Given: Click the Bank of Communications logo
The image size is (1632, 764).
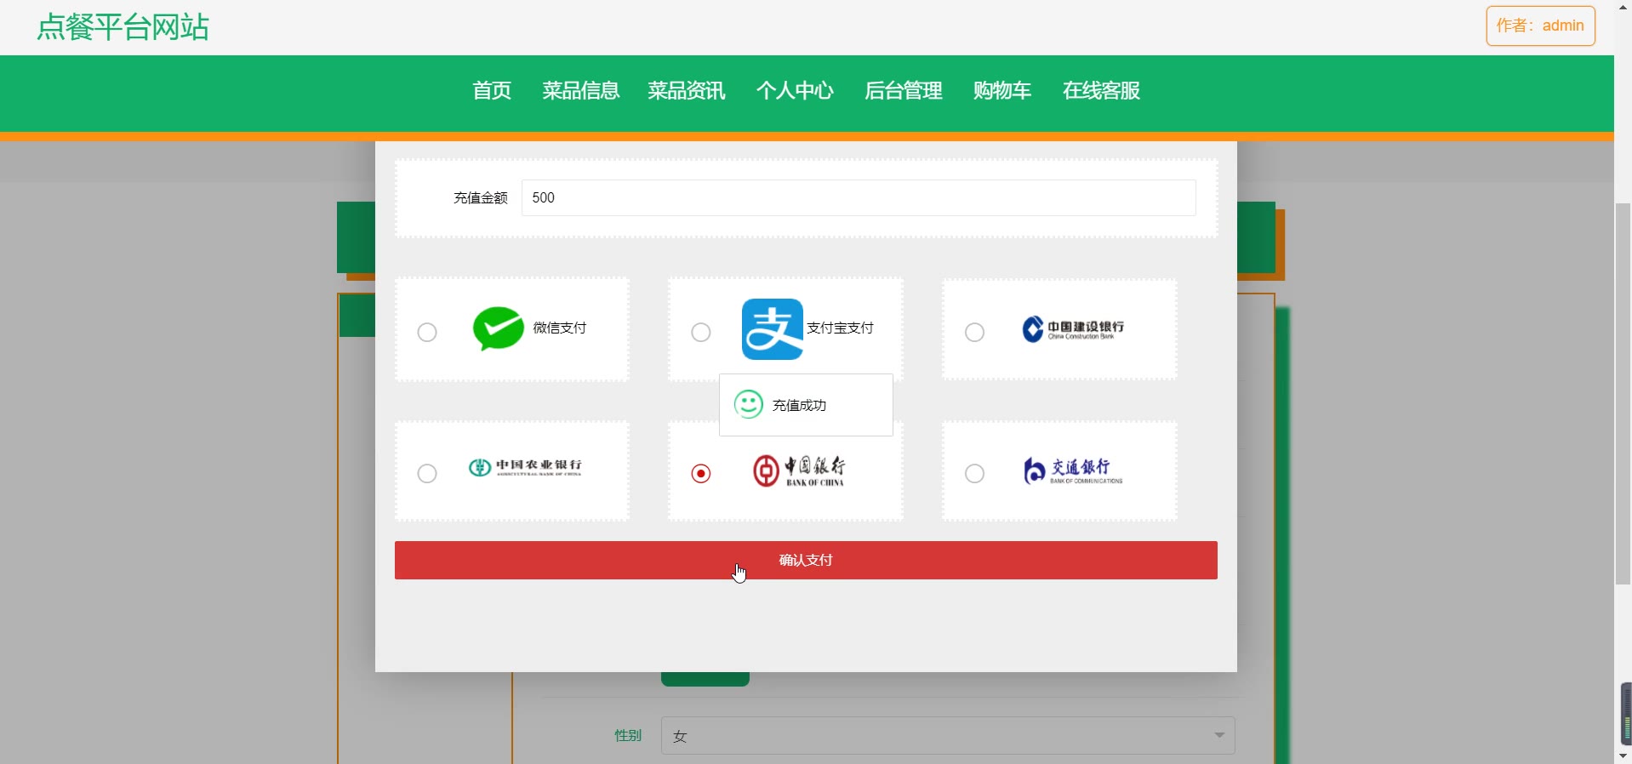Looking at the screenshot, I should click(x=1073, y=470).
